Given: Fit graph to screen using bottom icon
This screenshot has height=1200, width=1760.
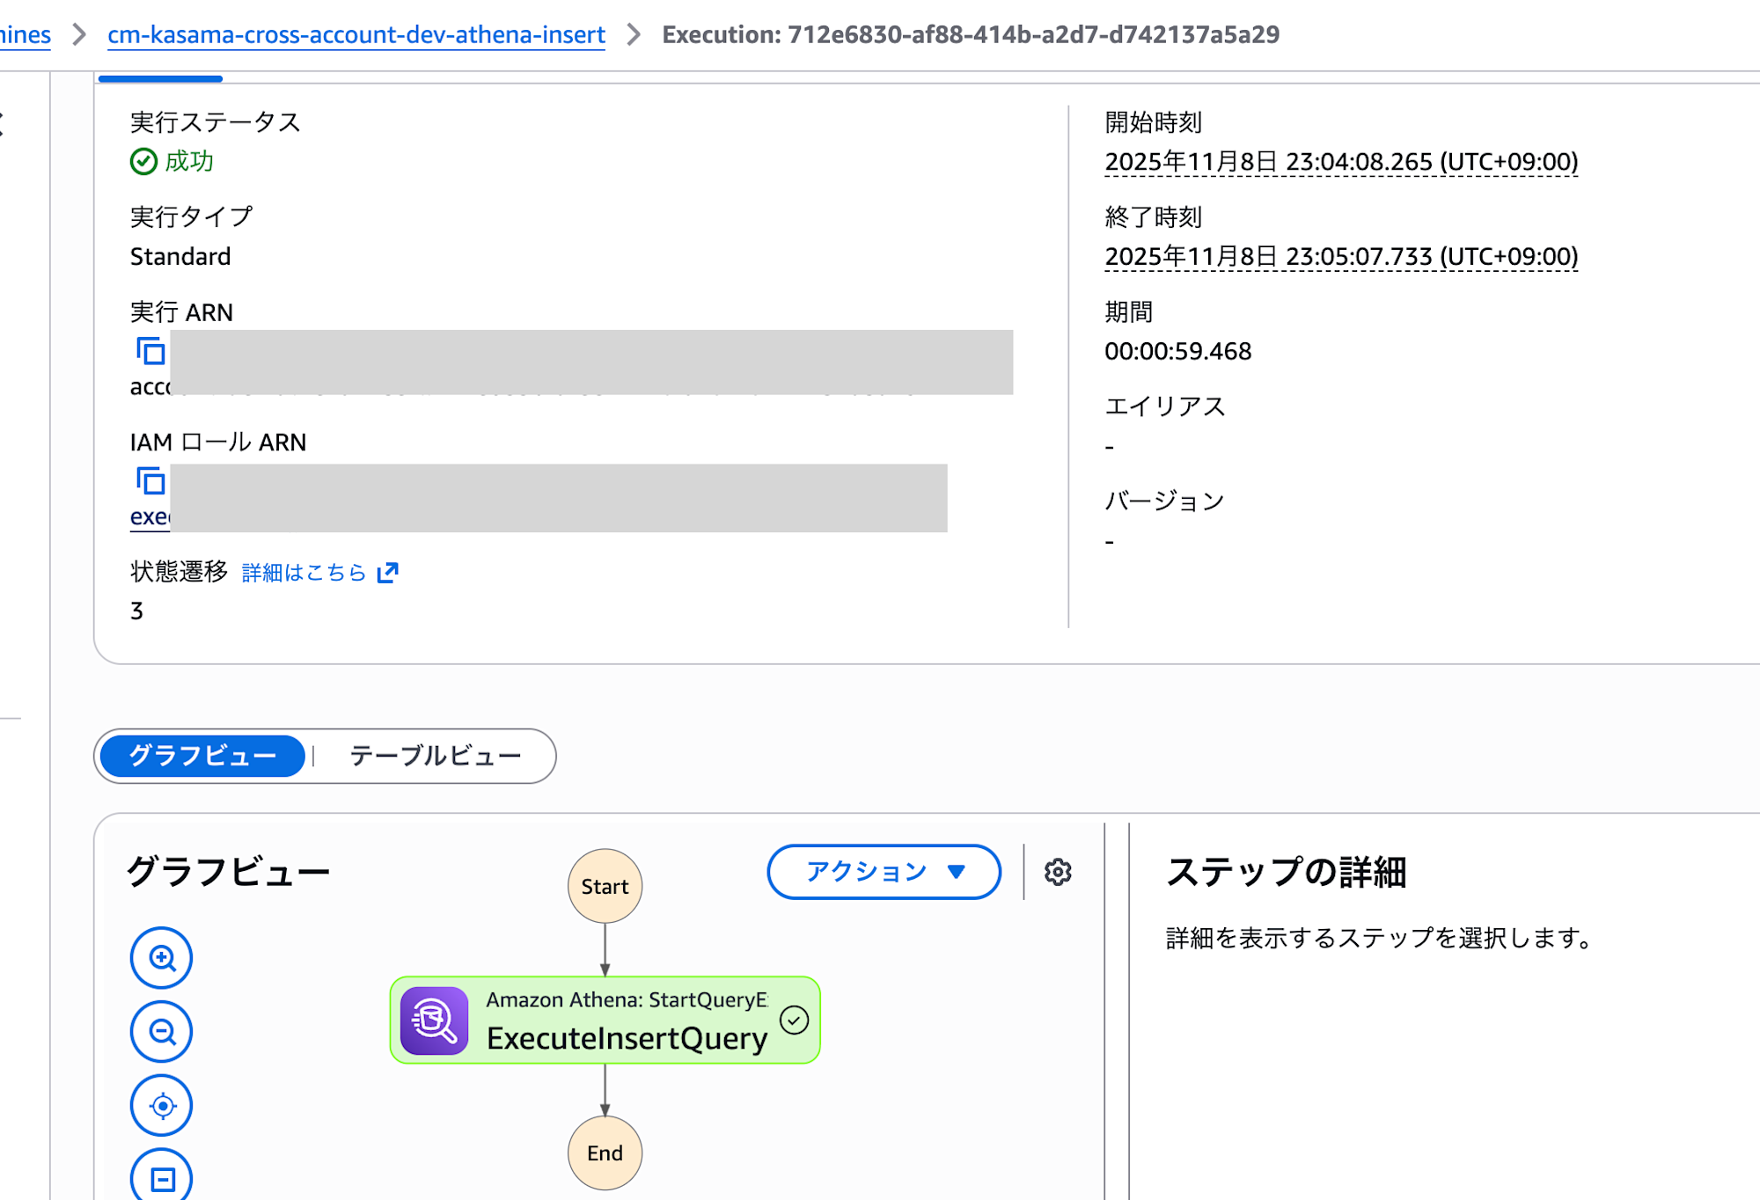Looking at the screenshot, I should point(160,1174).
